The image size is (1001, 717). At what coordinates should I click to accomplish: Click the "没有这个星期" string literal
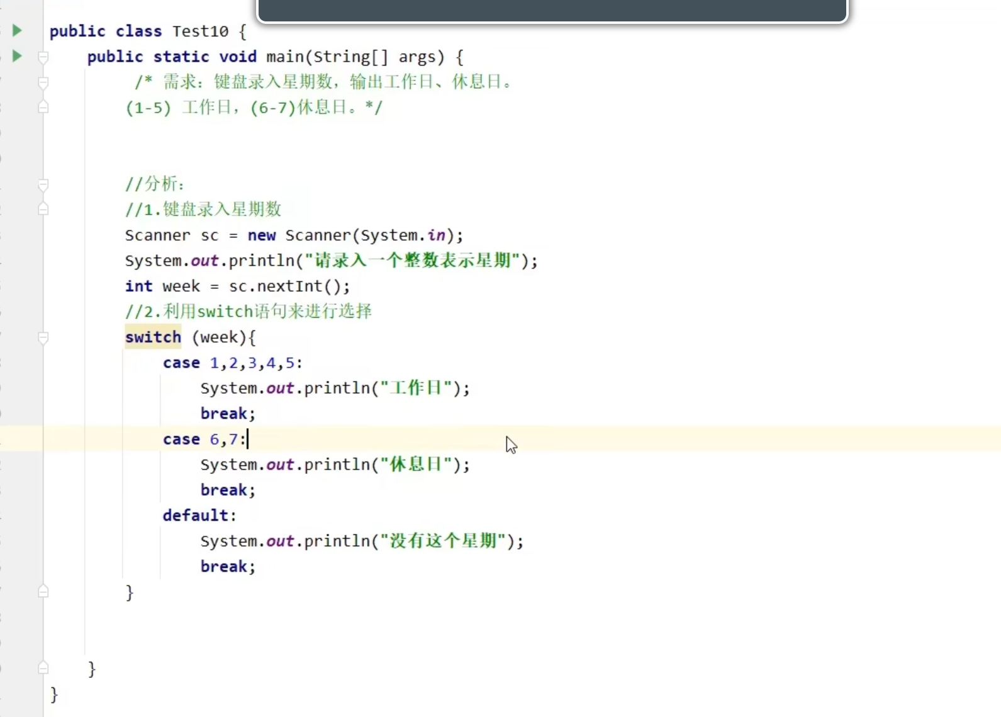click(443, 541)
